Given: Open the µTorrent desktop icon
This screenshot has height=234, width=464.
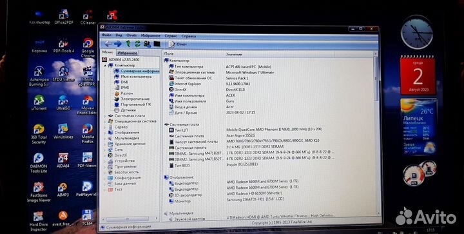Looking at the screenshot, I should (x=39, y=102).
